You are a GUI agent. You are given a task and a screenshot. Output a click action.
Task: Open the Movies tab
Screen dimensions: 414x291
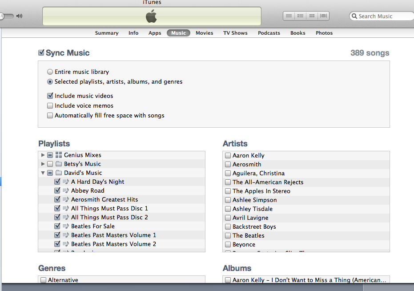205,33
